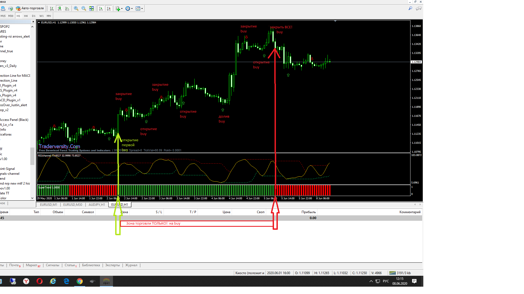Screen dimensions: 524x294
Task: Zoom in on the chart
Action: [76, 8]
